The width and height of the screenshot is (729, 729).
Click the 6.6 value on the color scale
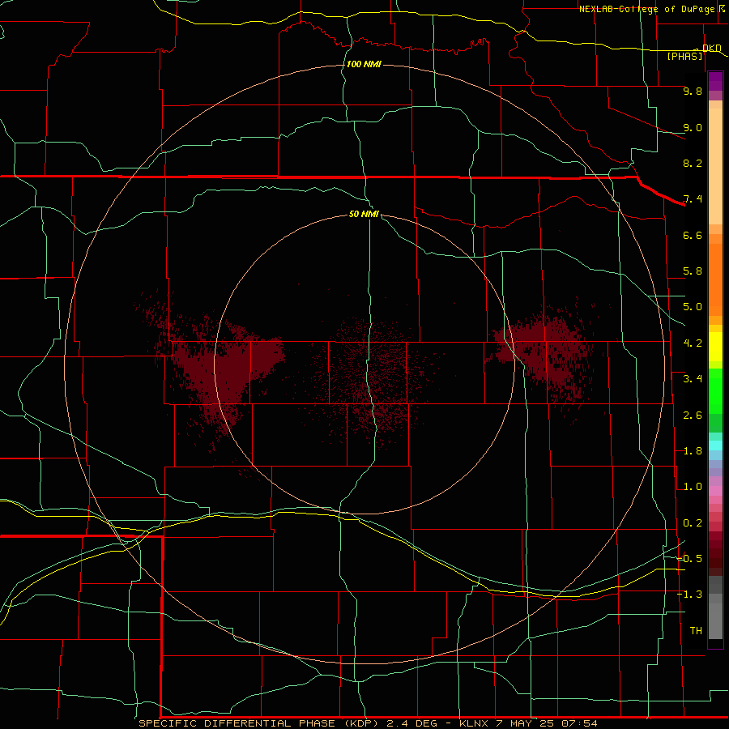(693, 236)
